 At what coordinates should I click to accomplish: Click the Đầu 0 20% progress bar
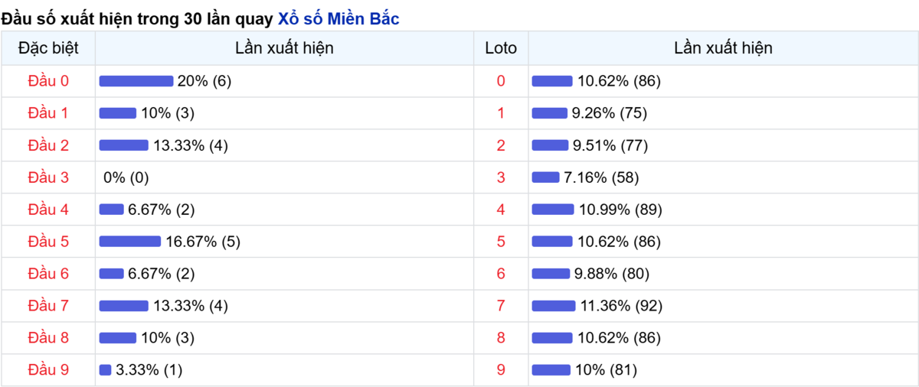(136, 81)
